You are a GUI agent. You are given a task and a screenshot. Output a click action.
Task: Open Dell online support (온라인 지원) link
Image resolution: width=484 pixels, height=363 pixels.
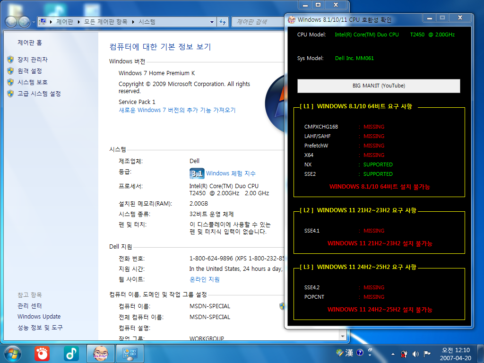(204, 279)
